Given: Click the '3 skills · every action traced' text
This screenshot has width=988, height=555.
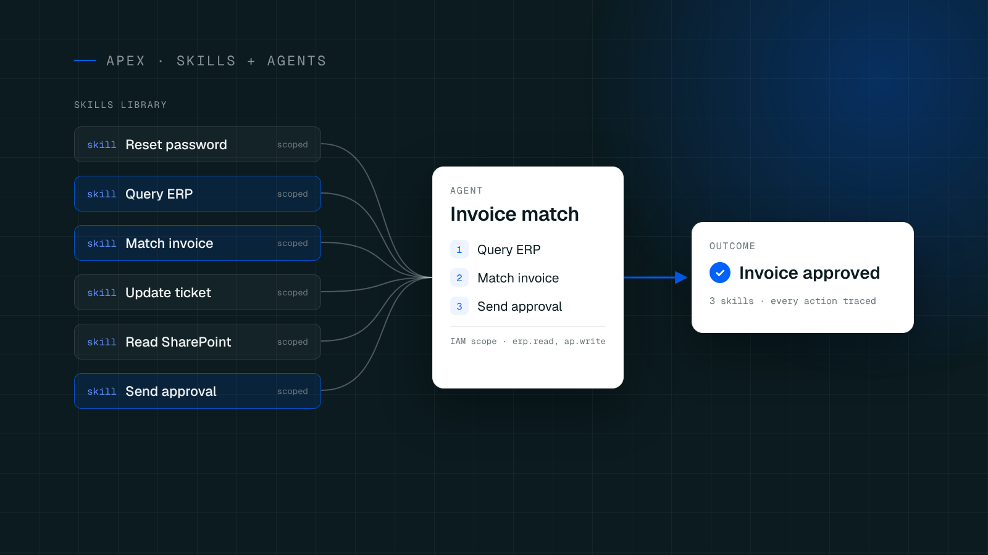Looking at the screenshot, I should click(x=793, y=301).
